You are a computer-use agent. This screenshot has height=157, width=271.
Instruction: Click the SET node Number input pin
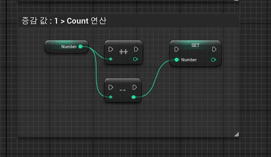tap(177, 60)
